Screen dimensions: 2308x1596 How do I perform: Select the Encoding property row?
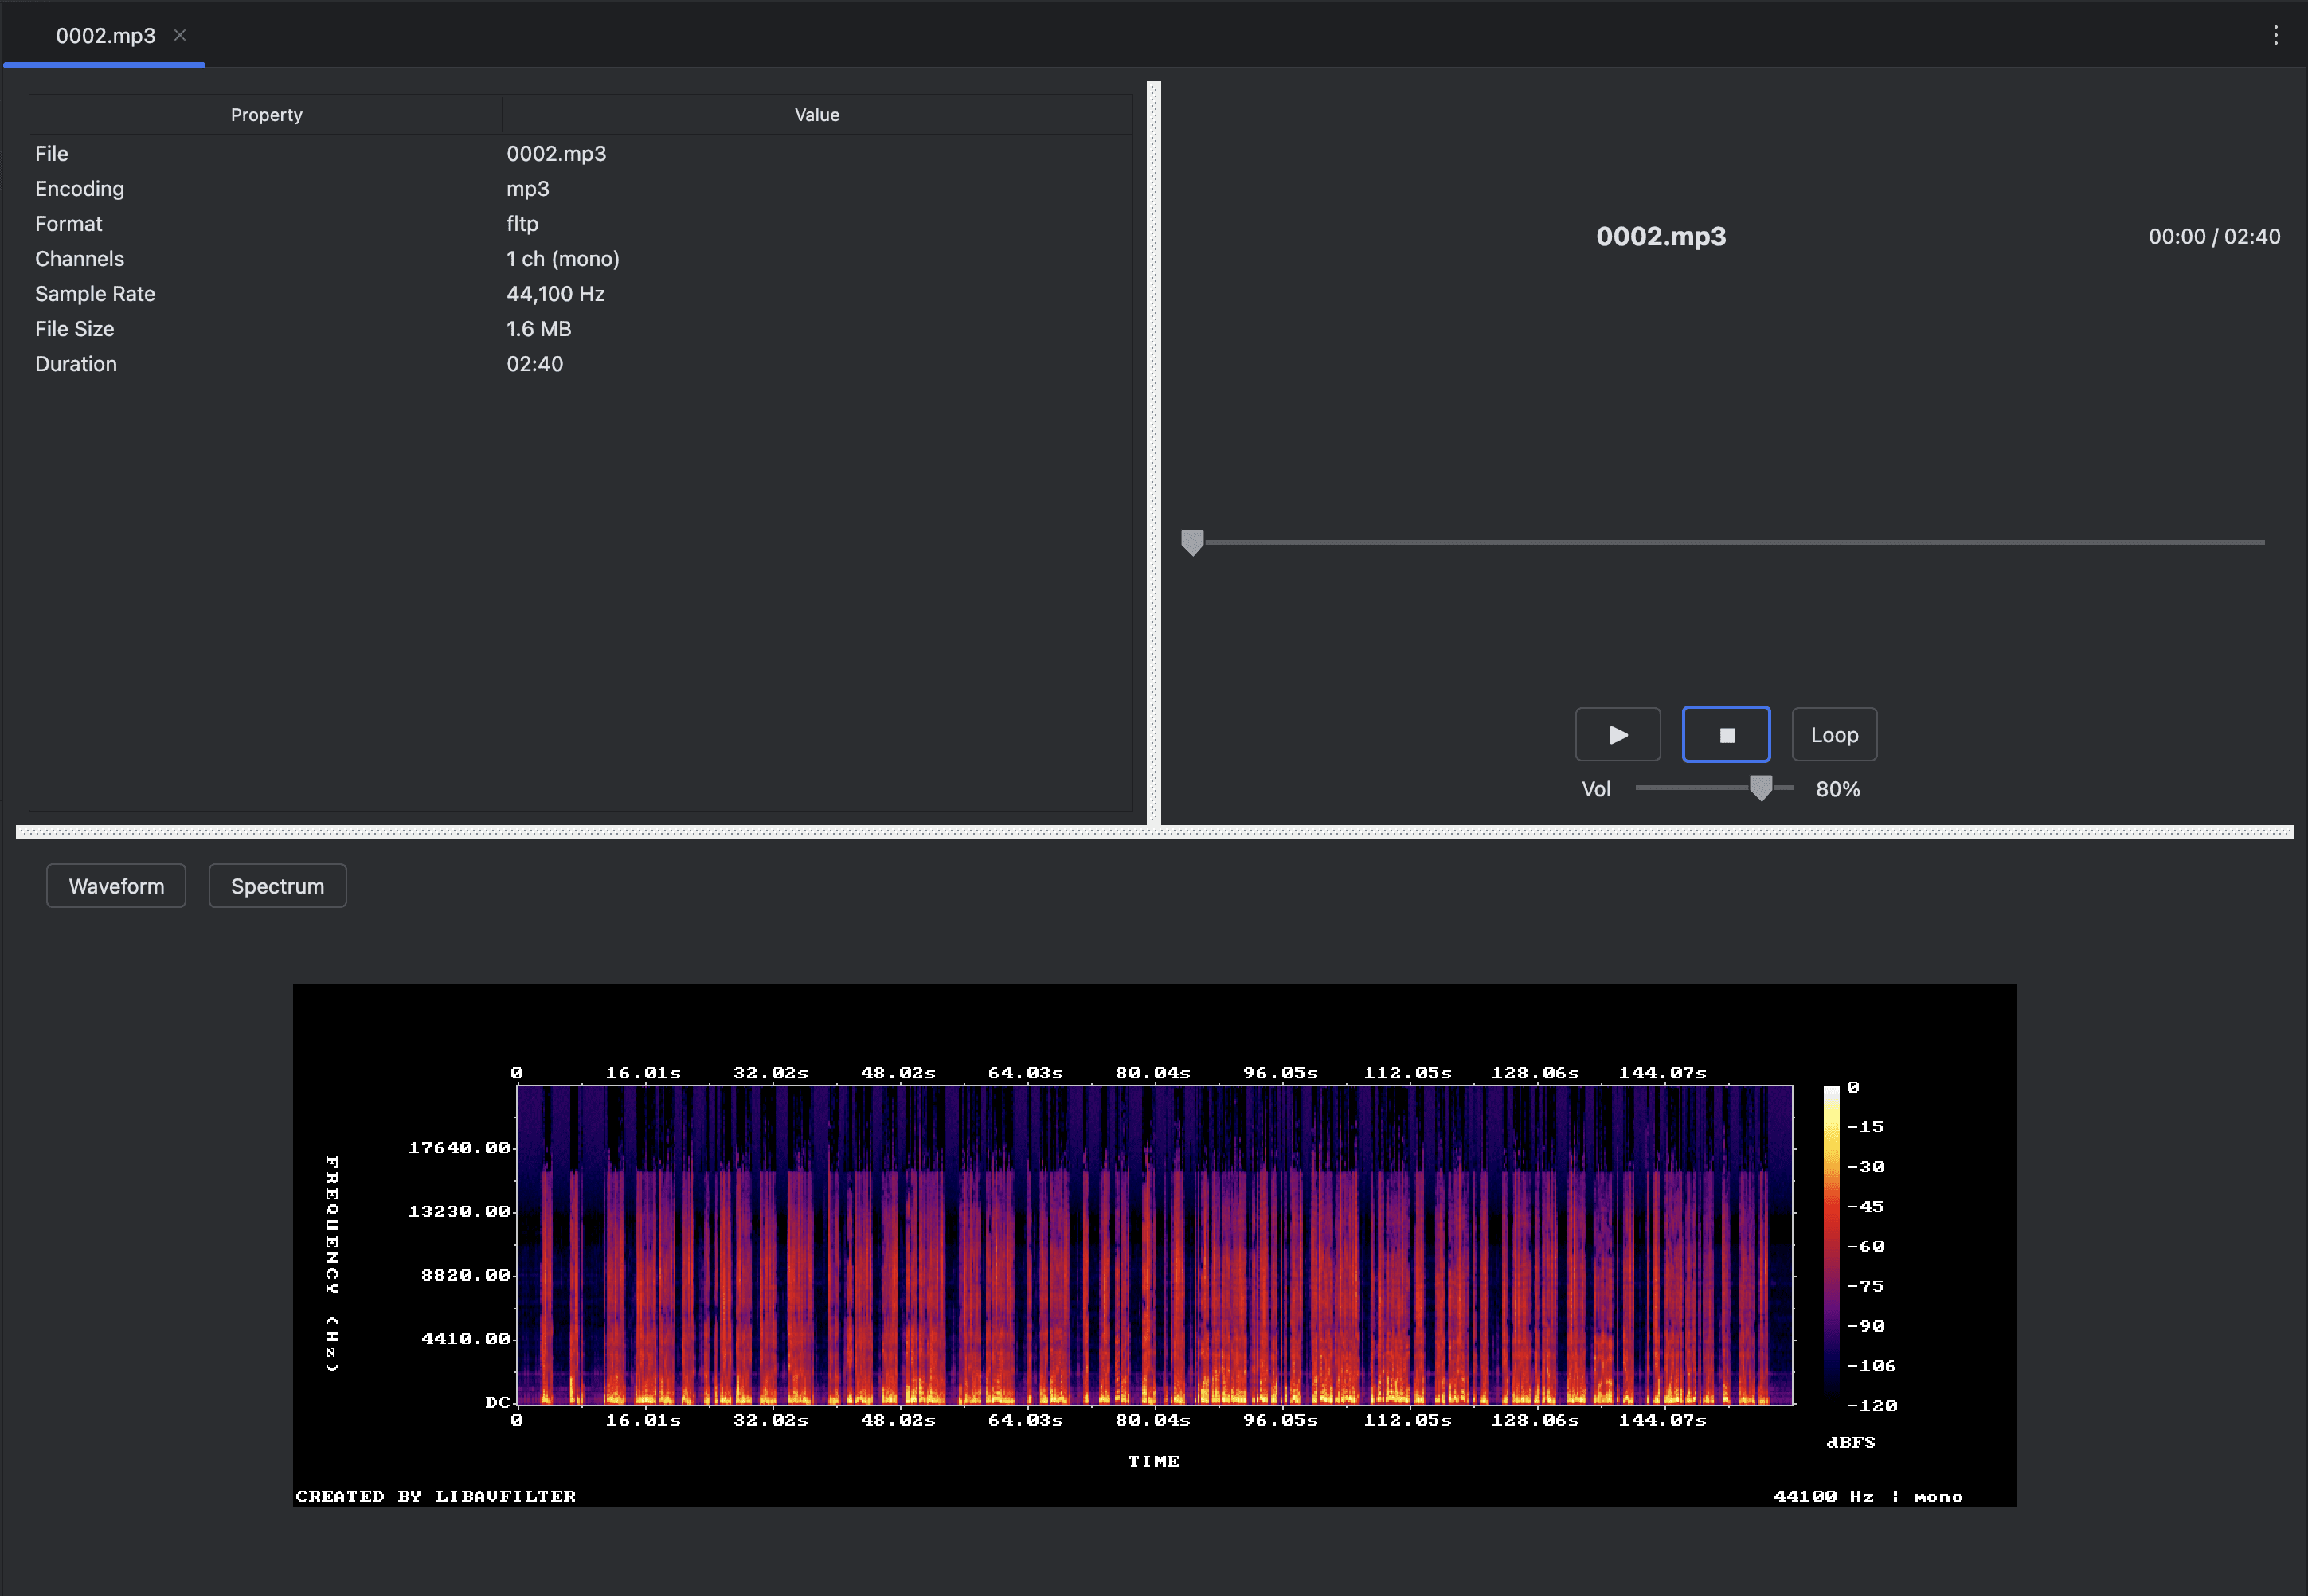pyautogui.click(x=580, y=189)
